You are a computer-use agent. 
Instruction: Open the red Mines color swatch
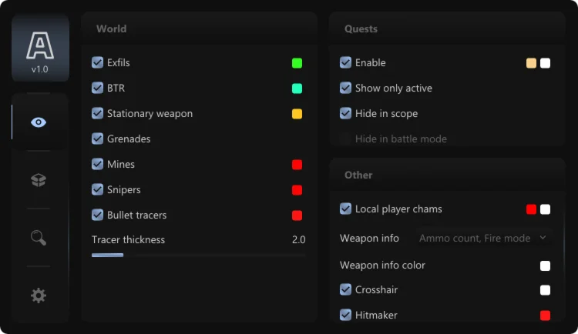297,165
